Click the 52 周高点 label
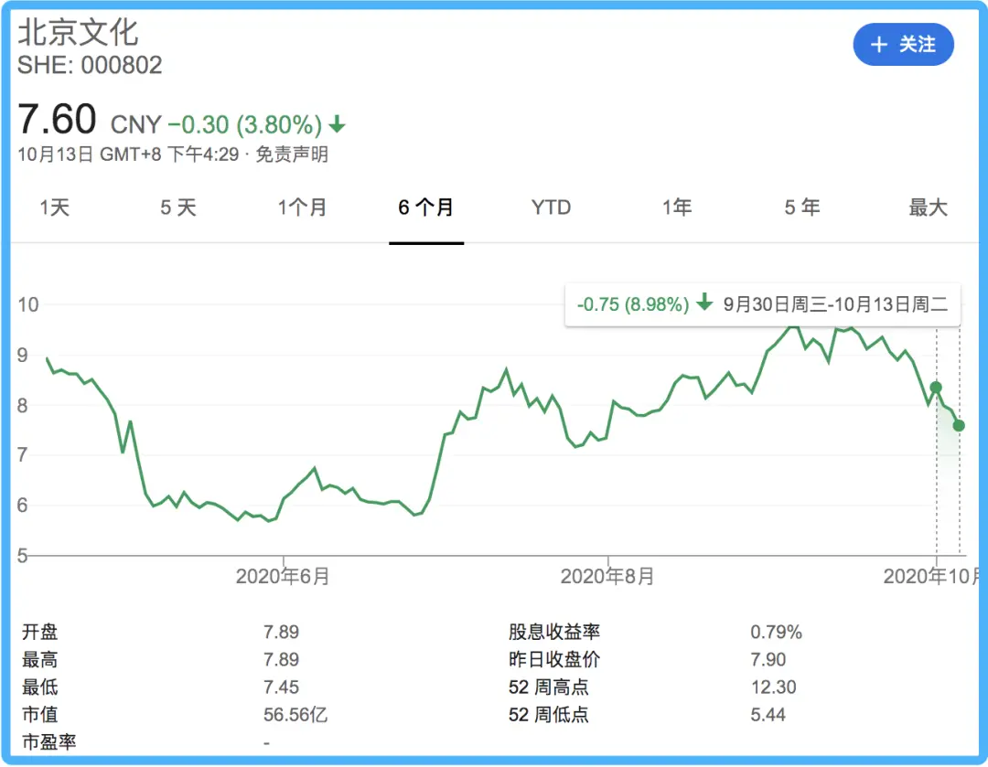 coord(548,687)
